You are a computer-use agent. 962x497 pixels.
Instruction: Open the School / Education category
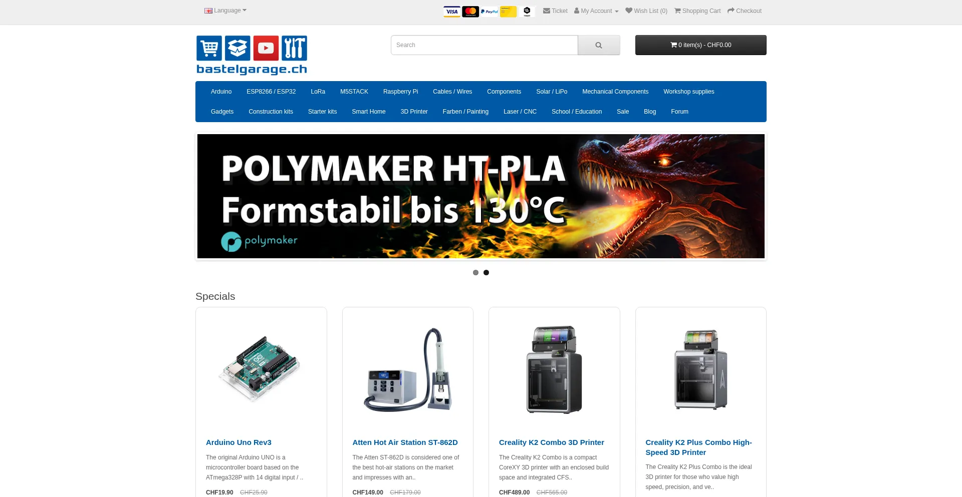(577, 112)
